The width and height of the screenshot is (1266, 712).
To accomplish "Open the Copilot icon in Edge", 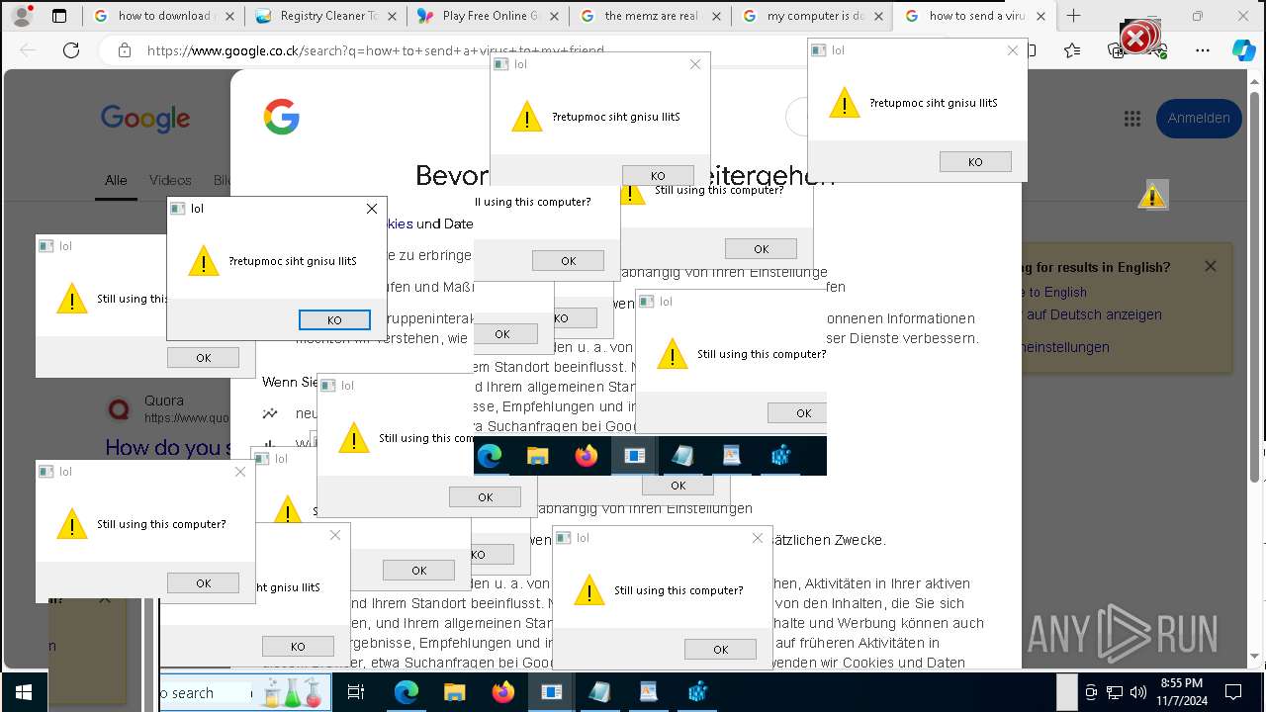I will pyautogui.click(x=1243, y=50).
